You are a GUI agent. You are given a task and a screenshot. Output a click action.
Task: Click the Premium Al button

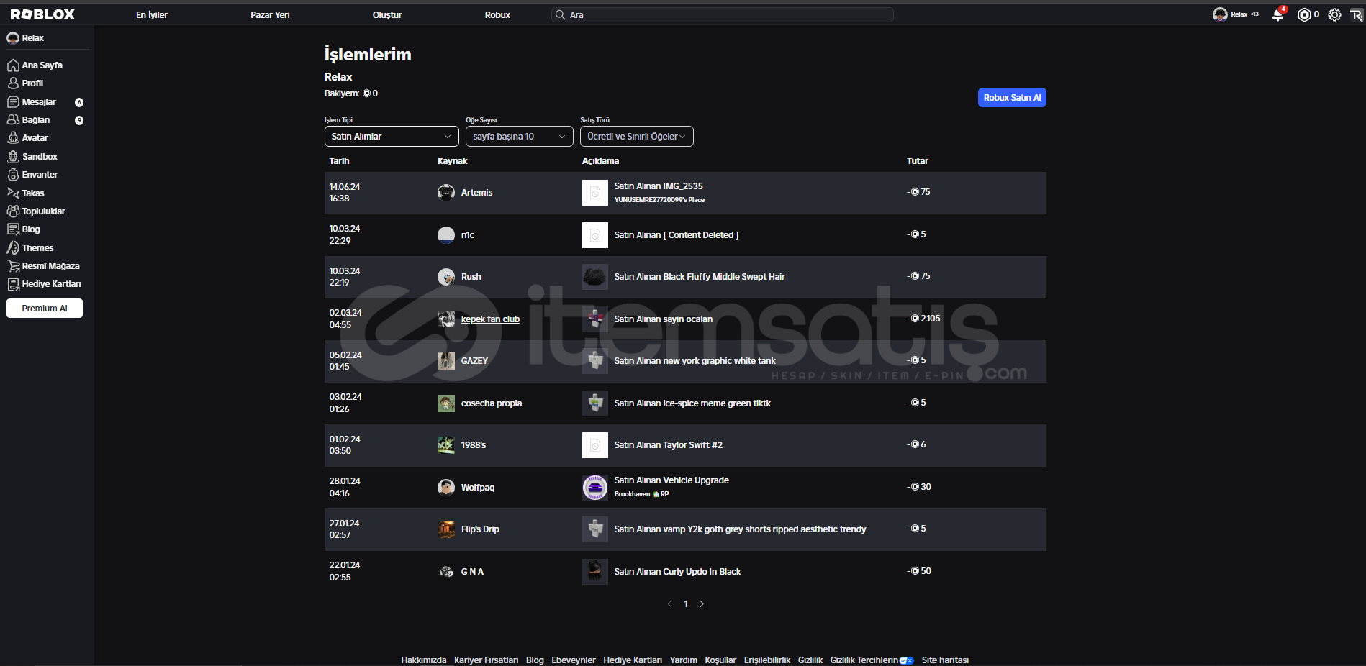tap(45, 309)
